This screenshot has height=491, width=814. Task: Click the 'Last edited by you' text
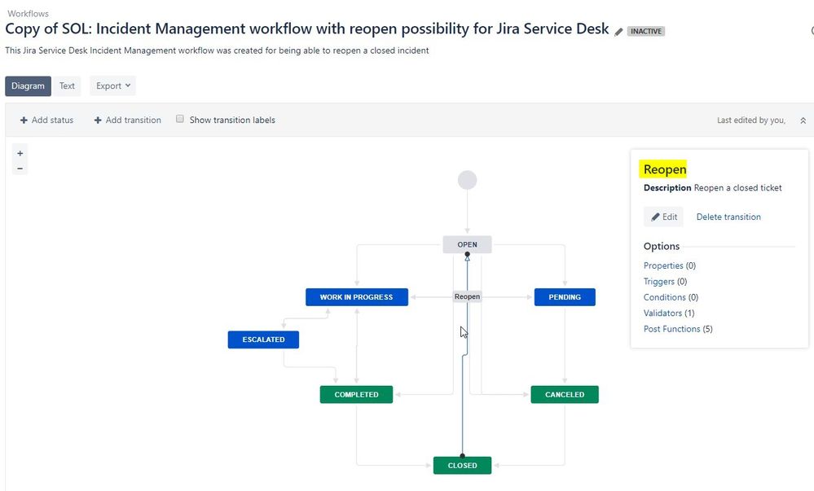(750, 121)
